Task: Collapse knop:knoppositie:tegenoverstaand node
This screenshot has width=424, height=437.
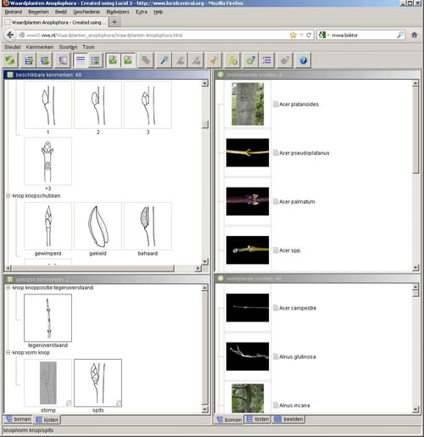Action: pyautogui.click(x=8, y=288)
